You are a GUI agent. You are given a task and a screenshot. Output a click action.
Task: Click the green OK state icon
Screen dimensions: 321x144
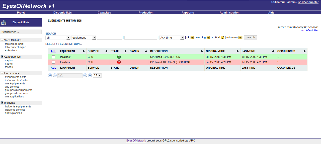(x=119, y=57)
